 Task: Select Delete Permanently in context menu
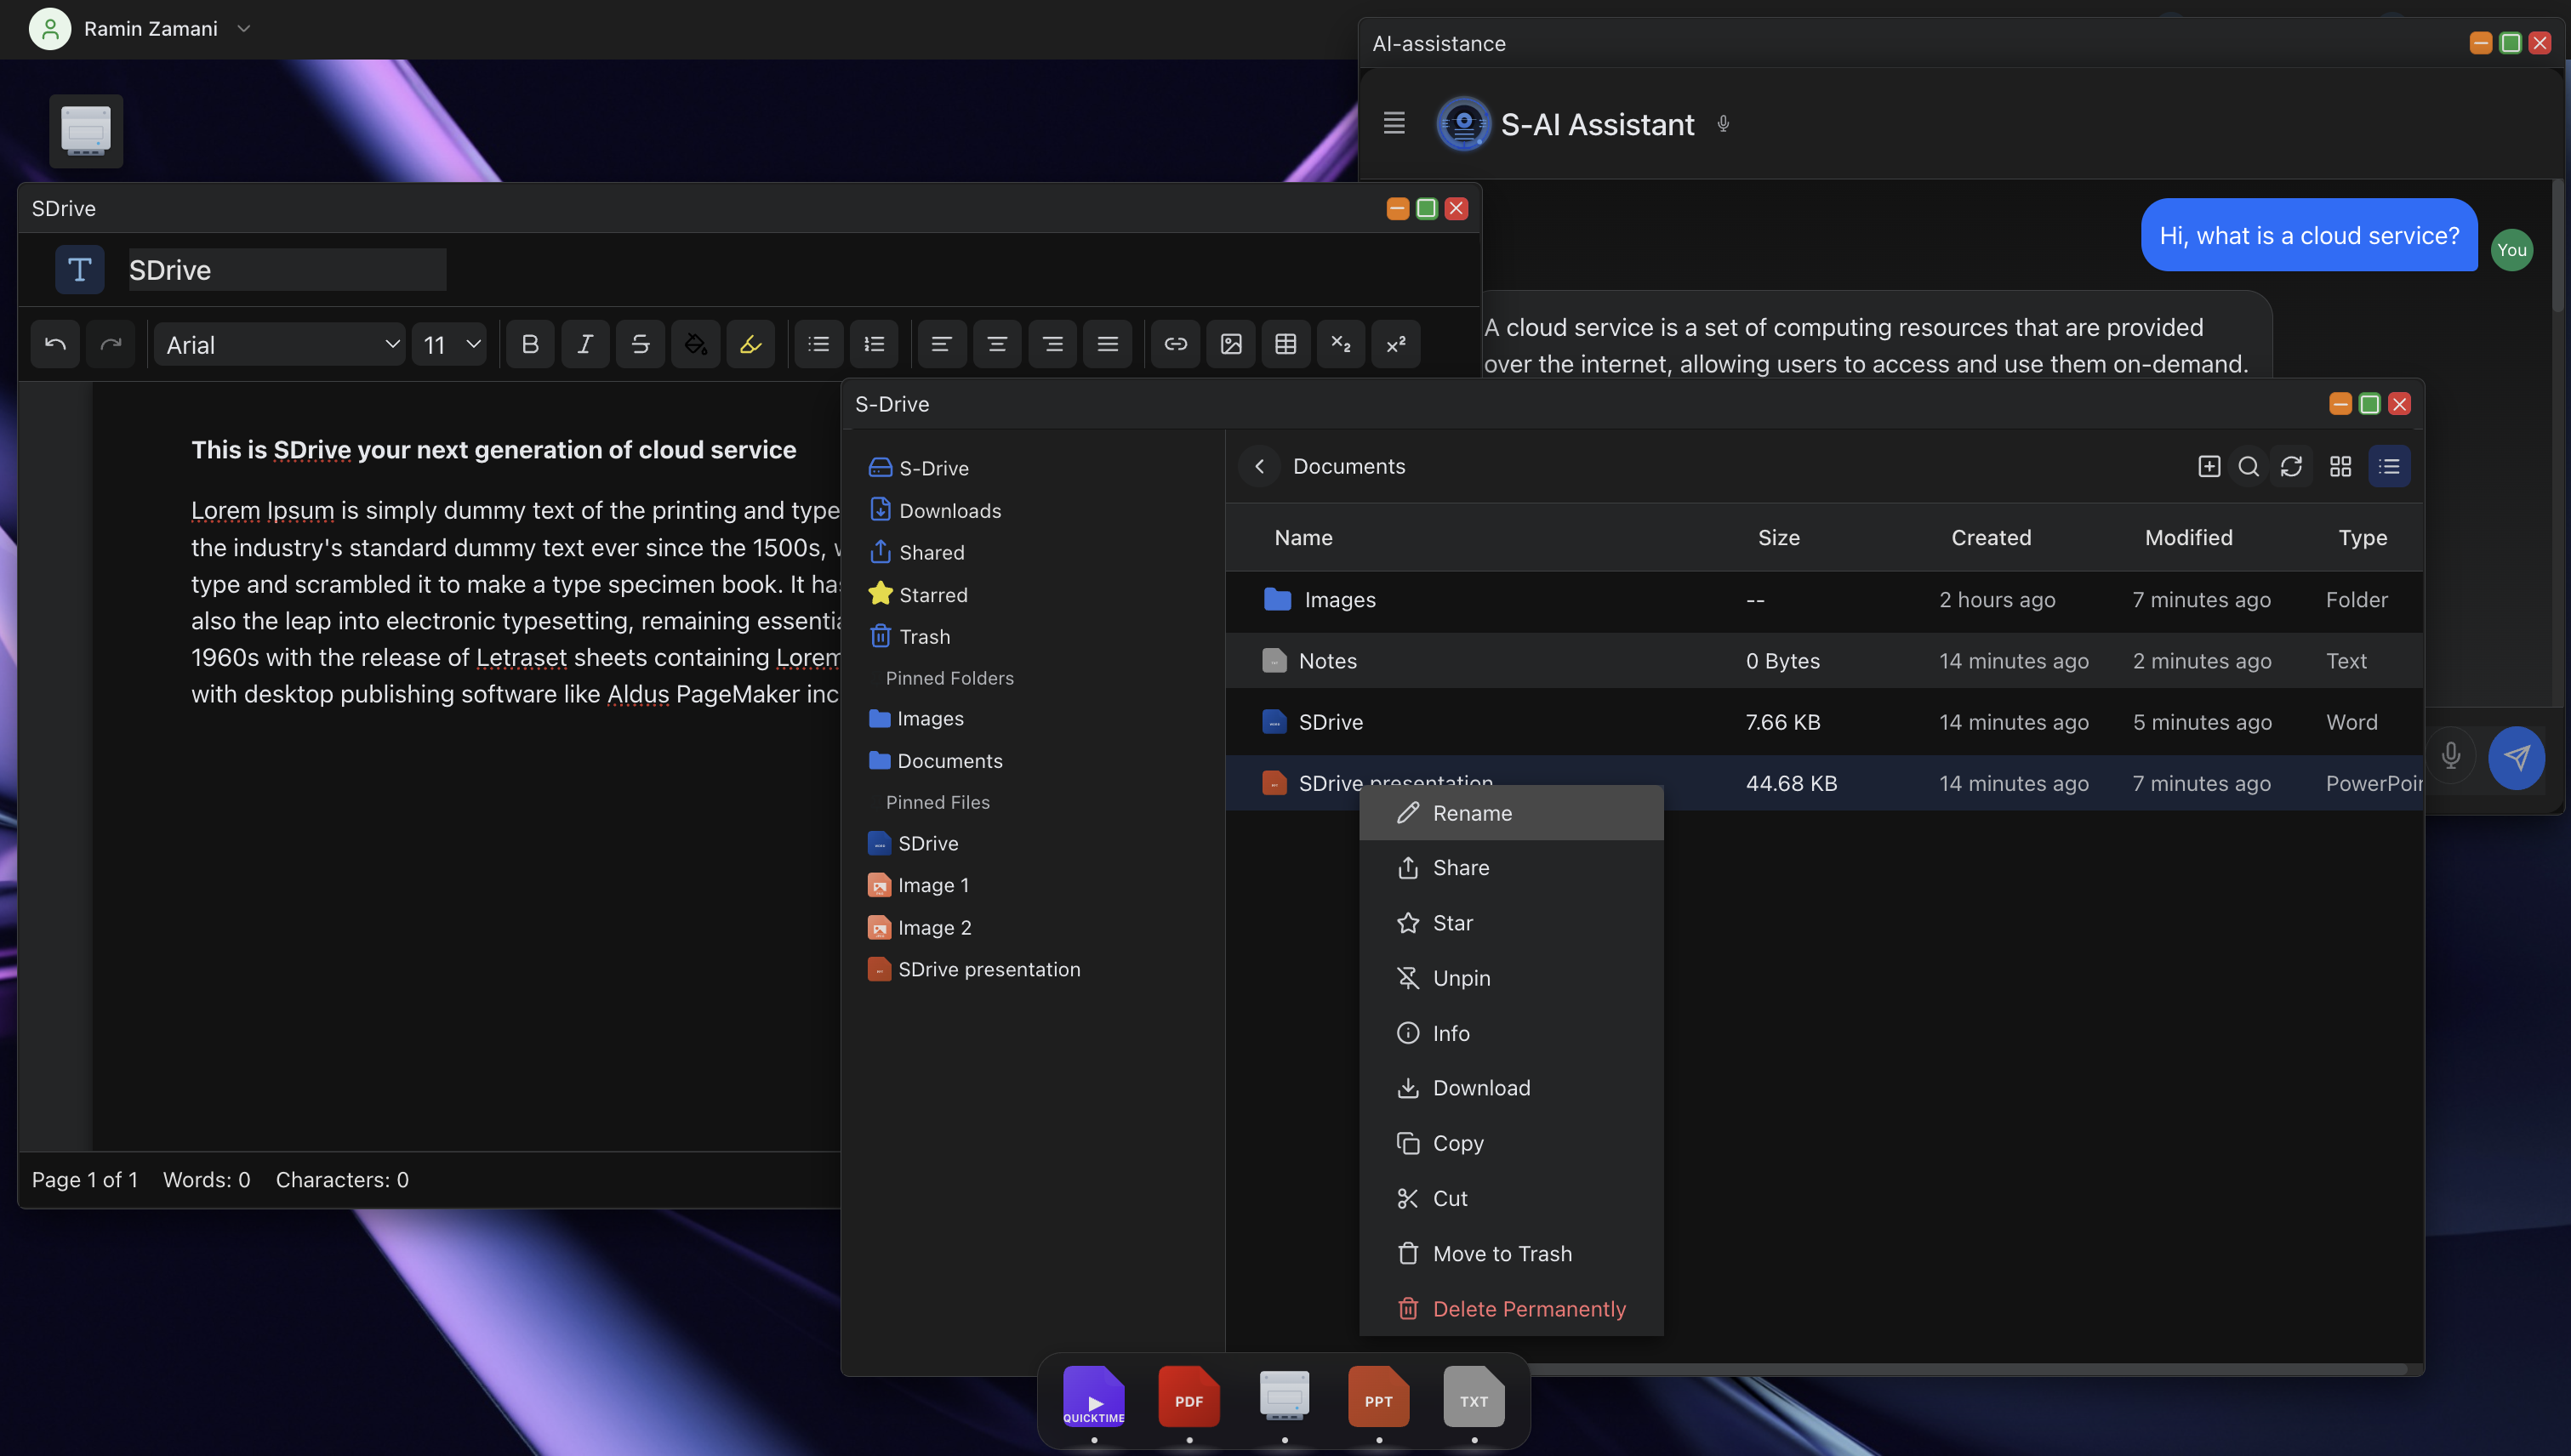1529,1309
